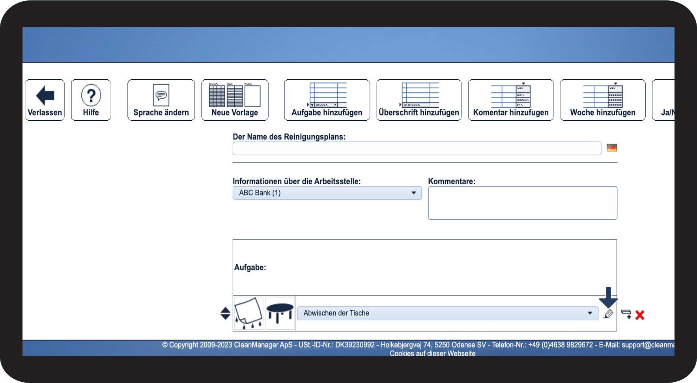697x383 pixels.
Task: Click the add row icon beside task
Action: [x=626, y=314]
